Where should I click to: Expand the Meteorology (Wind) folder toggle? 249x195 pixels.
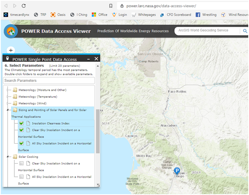click(x=7, y=103)
